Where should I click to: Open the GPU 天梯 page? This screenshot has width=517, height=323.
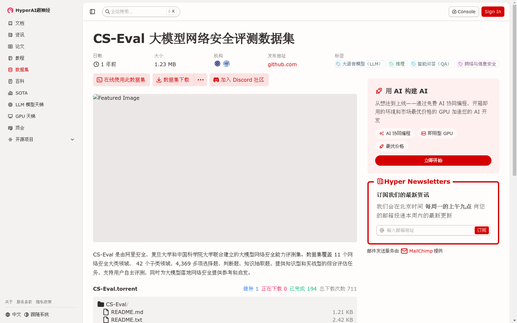pyautogui.click(x=25, y=116)
